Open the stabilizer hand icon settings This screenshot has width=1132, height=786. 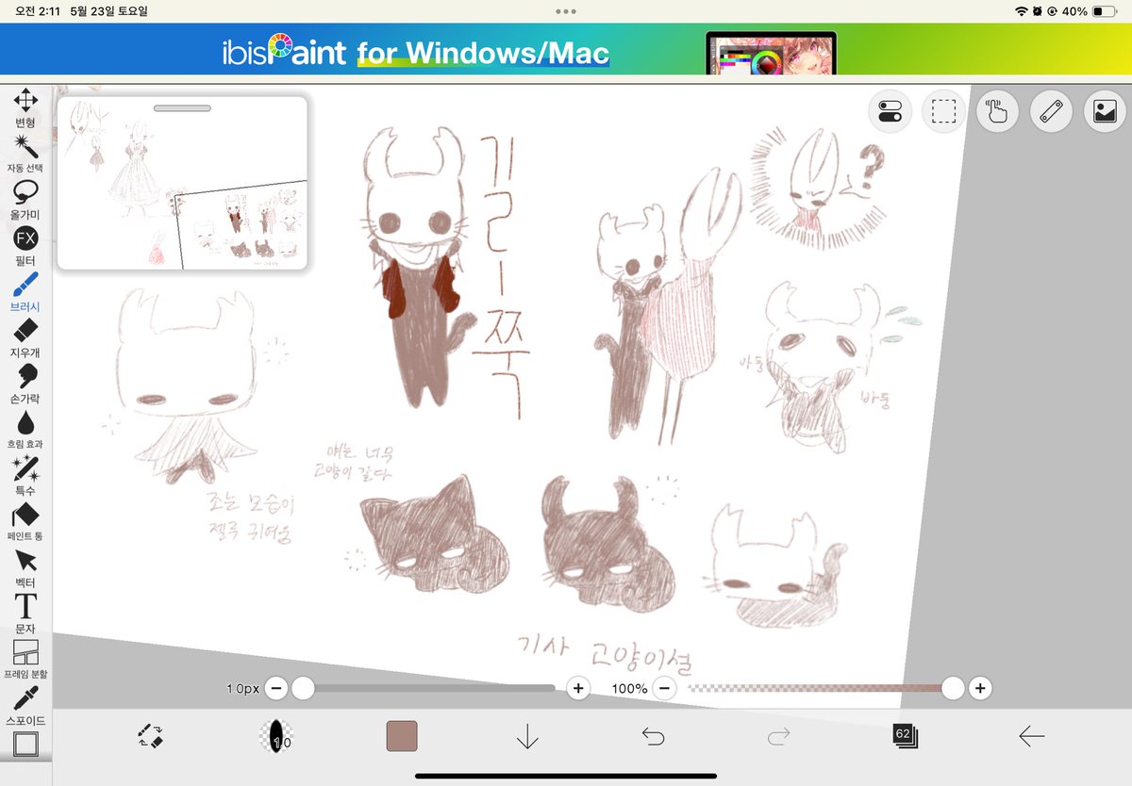pyautogui.click(x=997, y=113)
